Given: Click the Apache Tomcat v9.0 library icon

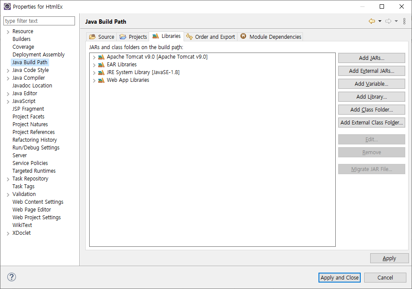Looking at the screenshot, I should click(x=101, y=57).
